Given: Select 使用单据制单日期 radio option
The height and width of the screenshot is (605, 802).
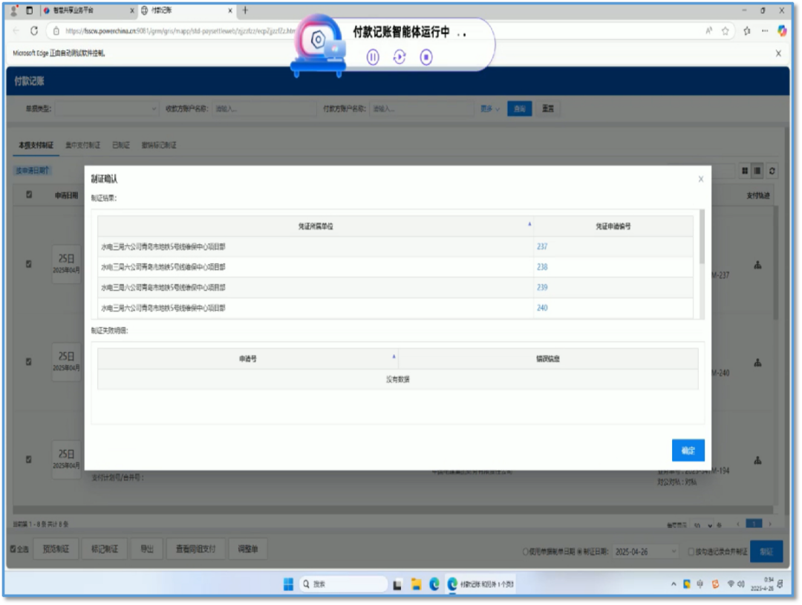Looking at the screenshot, I should pos(525,552).
